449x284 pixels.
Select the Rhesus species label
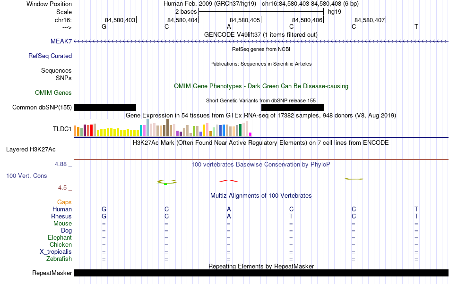61,216
